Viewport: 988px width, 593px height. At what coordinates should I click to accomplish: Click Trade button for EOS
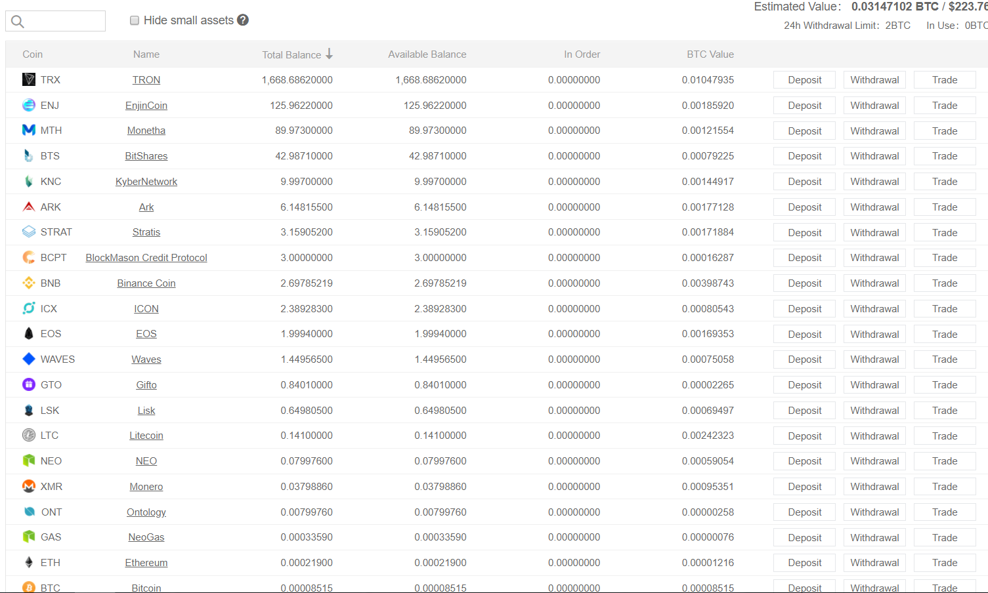click(x=945, y=334)
